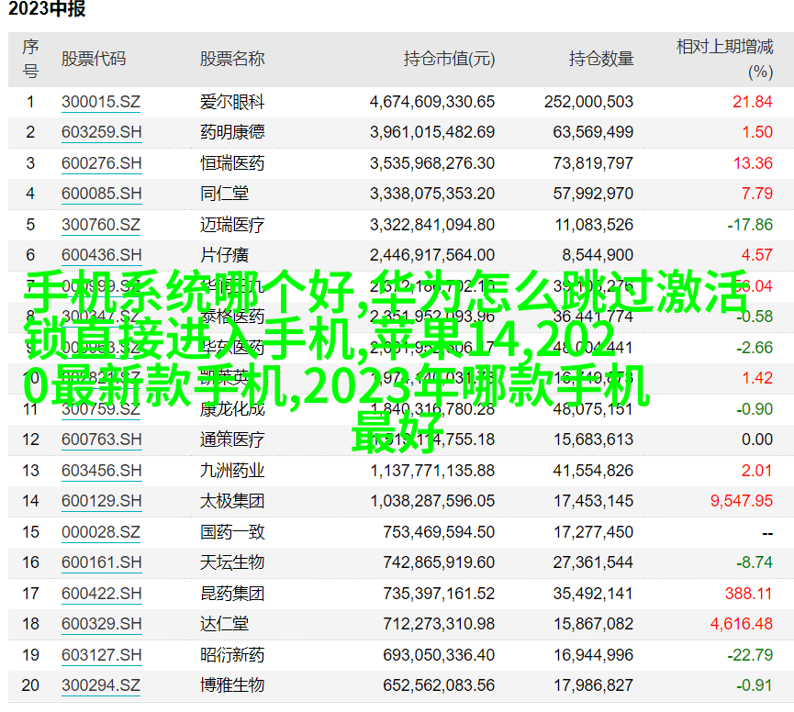Click the 持仓数量 column header

tap(601, 60)
